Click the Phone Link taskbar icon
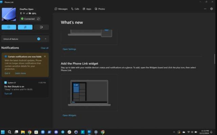Image resolution: width=217 pixels, height=135 pixels. 89,132
